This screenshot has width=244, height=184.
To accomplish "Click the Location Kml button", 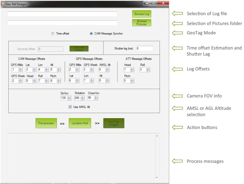I will pos(80,123).
